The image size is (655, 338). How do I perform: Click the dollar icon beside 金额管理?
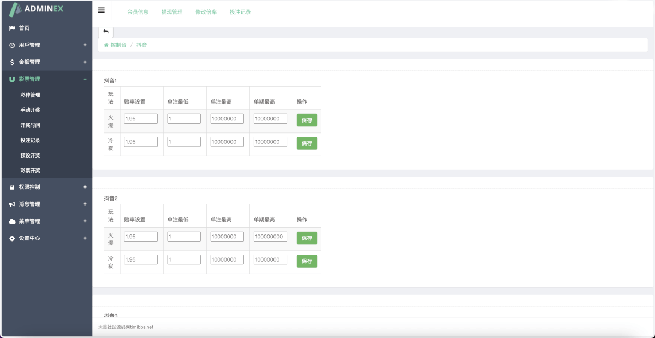[12, 62]
